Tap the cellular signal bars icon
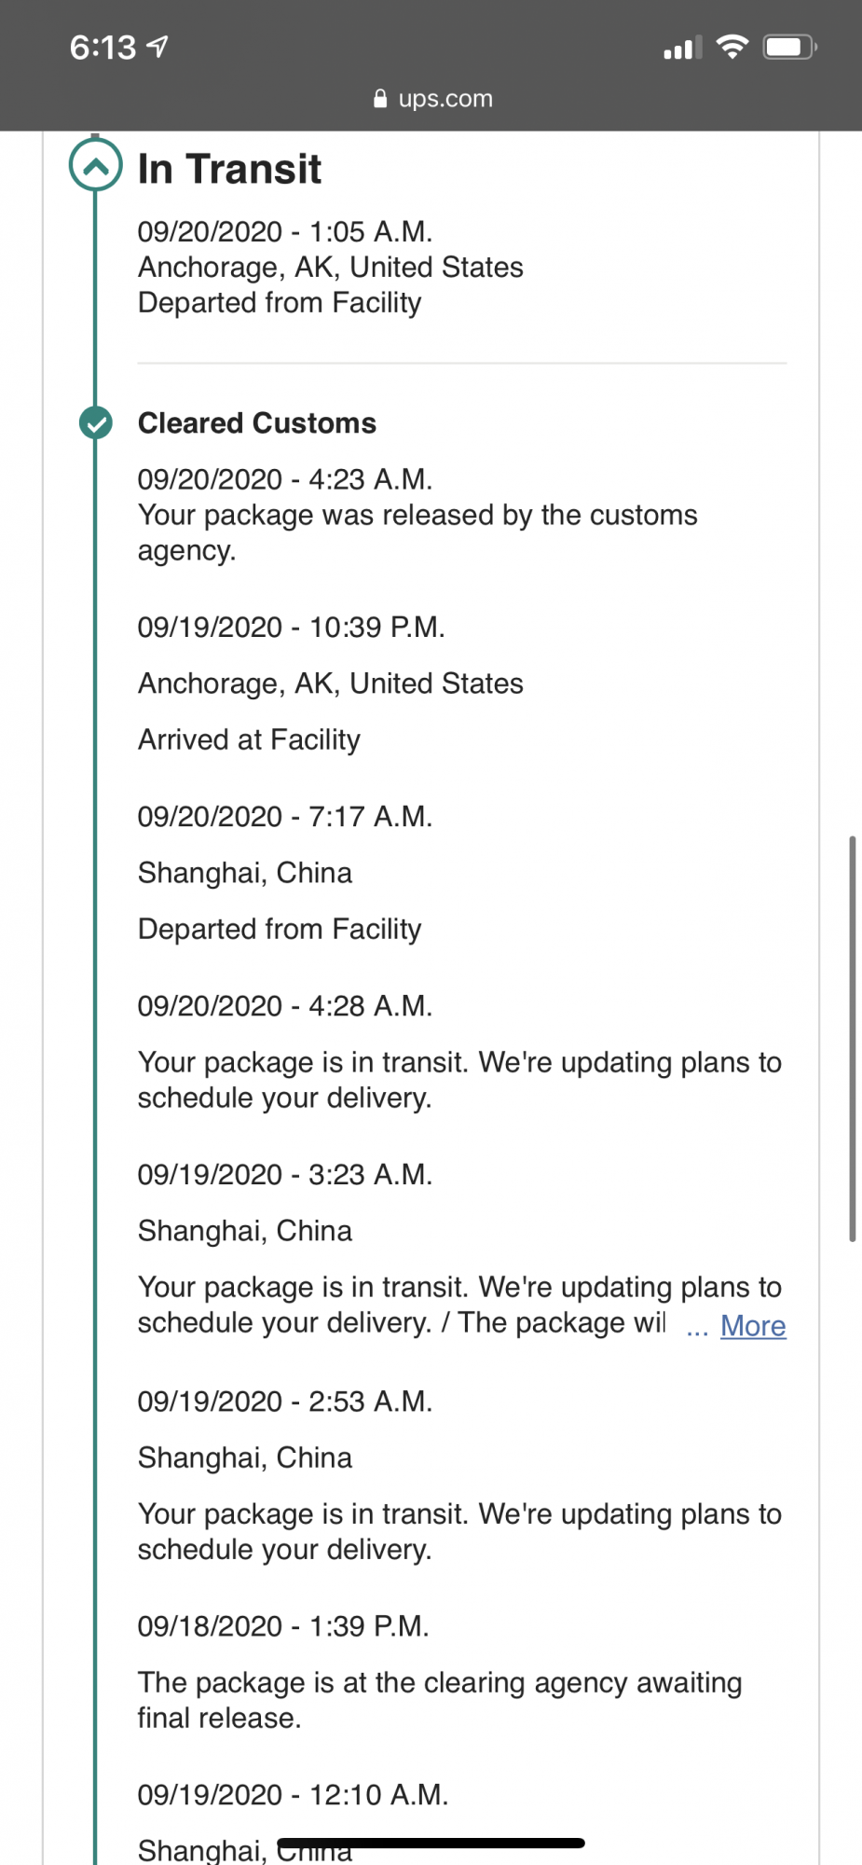The image size is (862, 1865). click(x=682, y=48)
